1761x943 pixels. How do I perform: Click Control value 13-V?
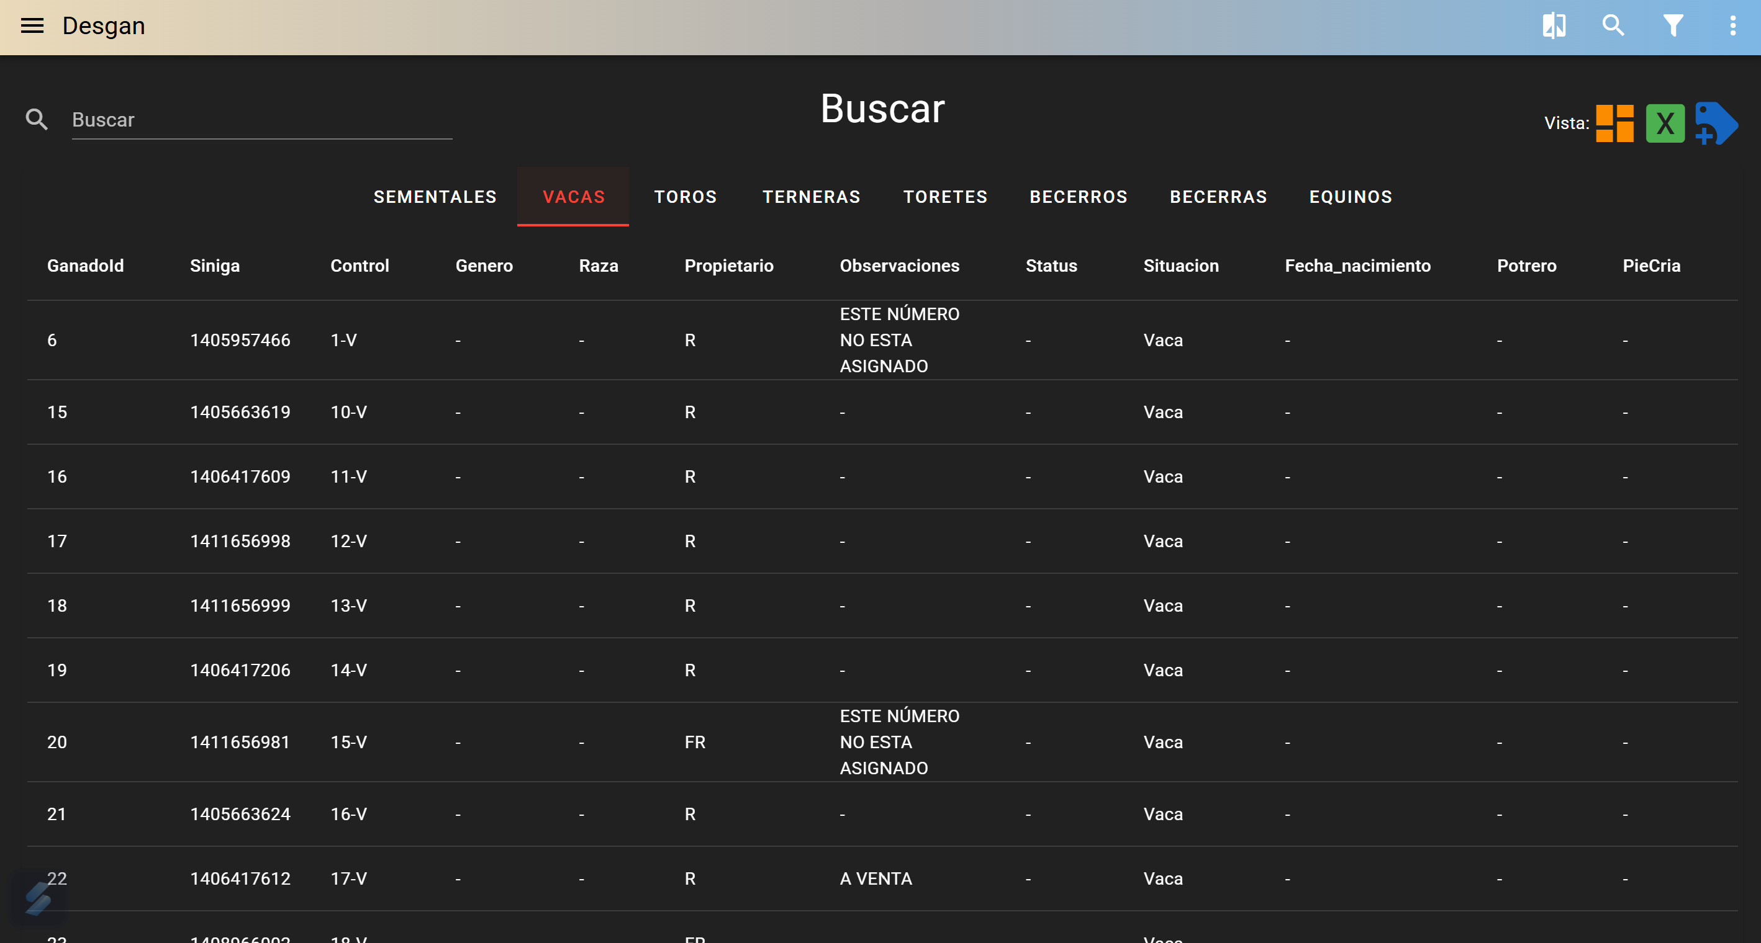[348, 605]
